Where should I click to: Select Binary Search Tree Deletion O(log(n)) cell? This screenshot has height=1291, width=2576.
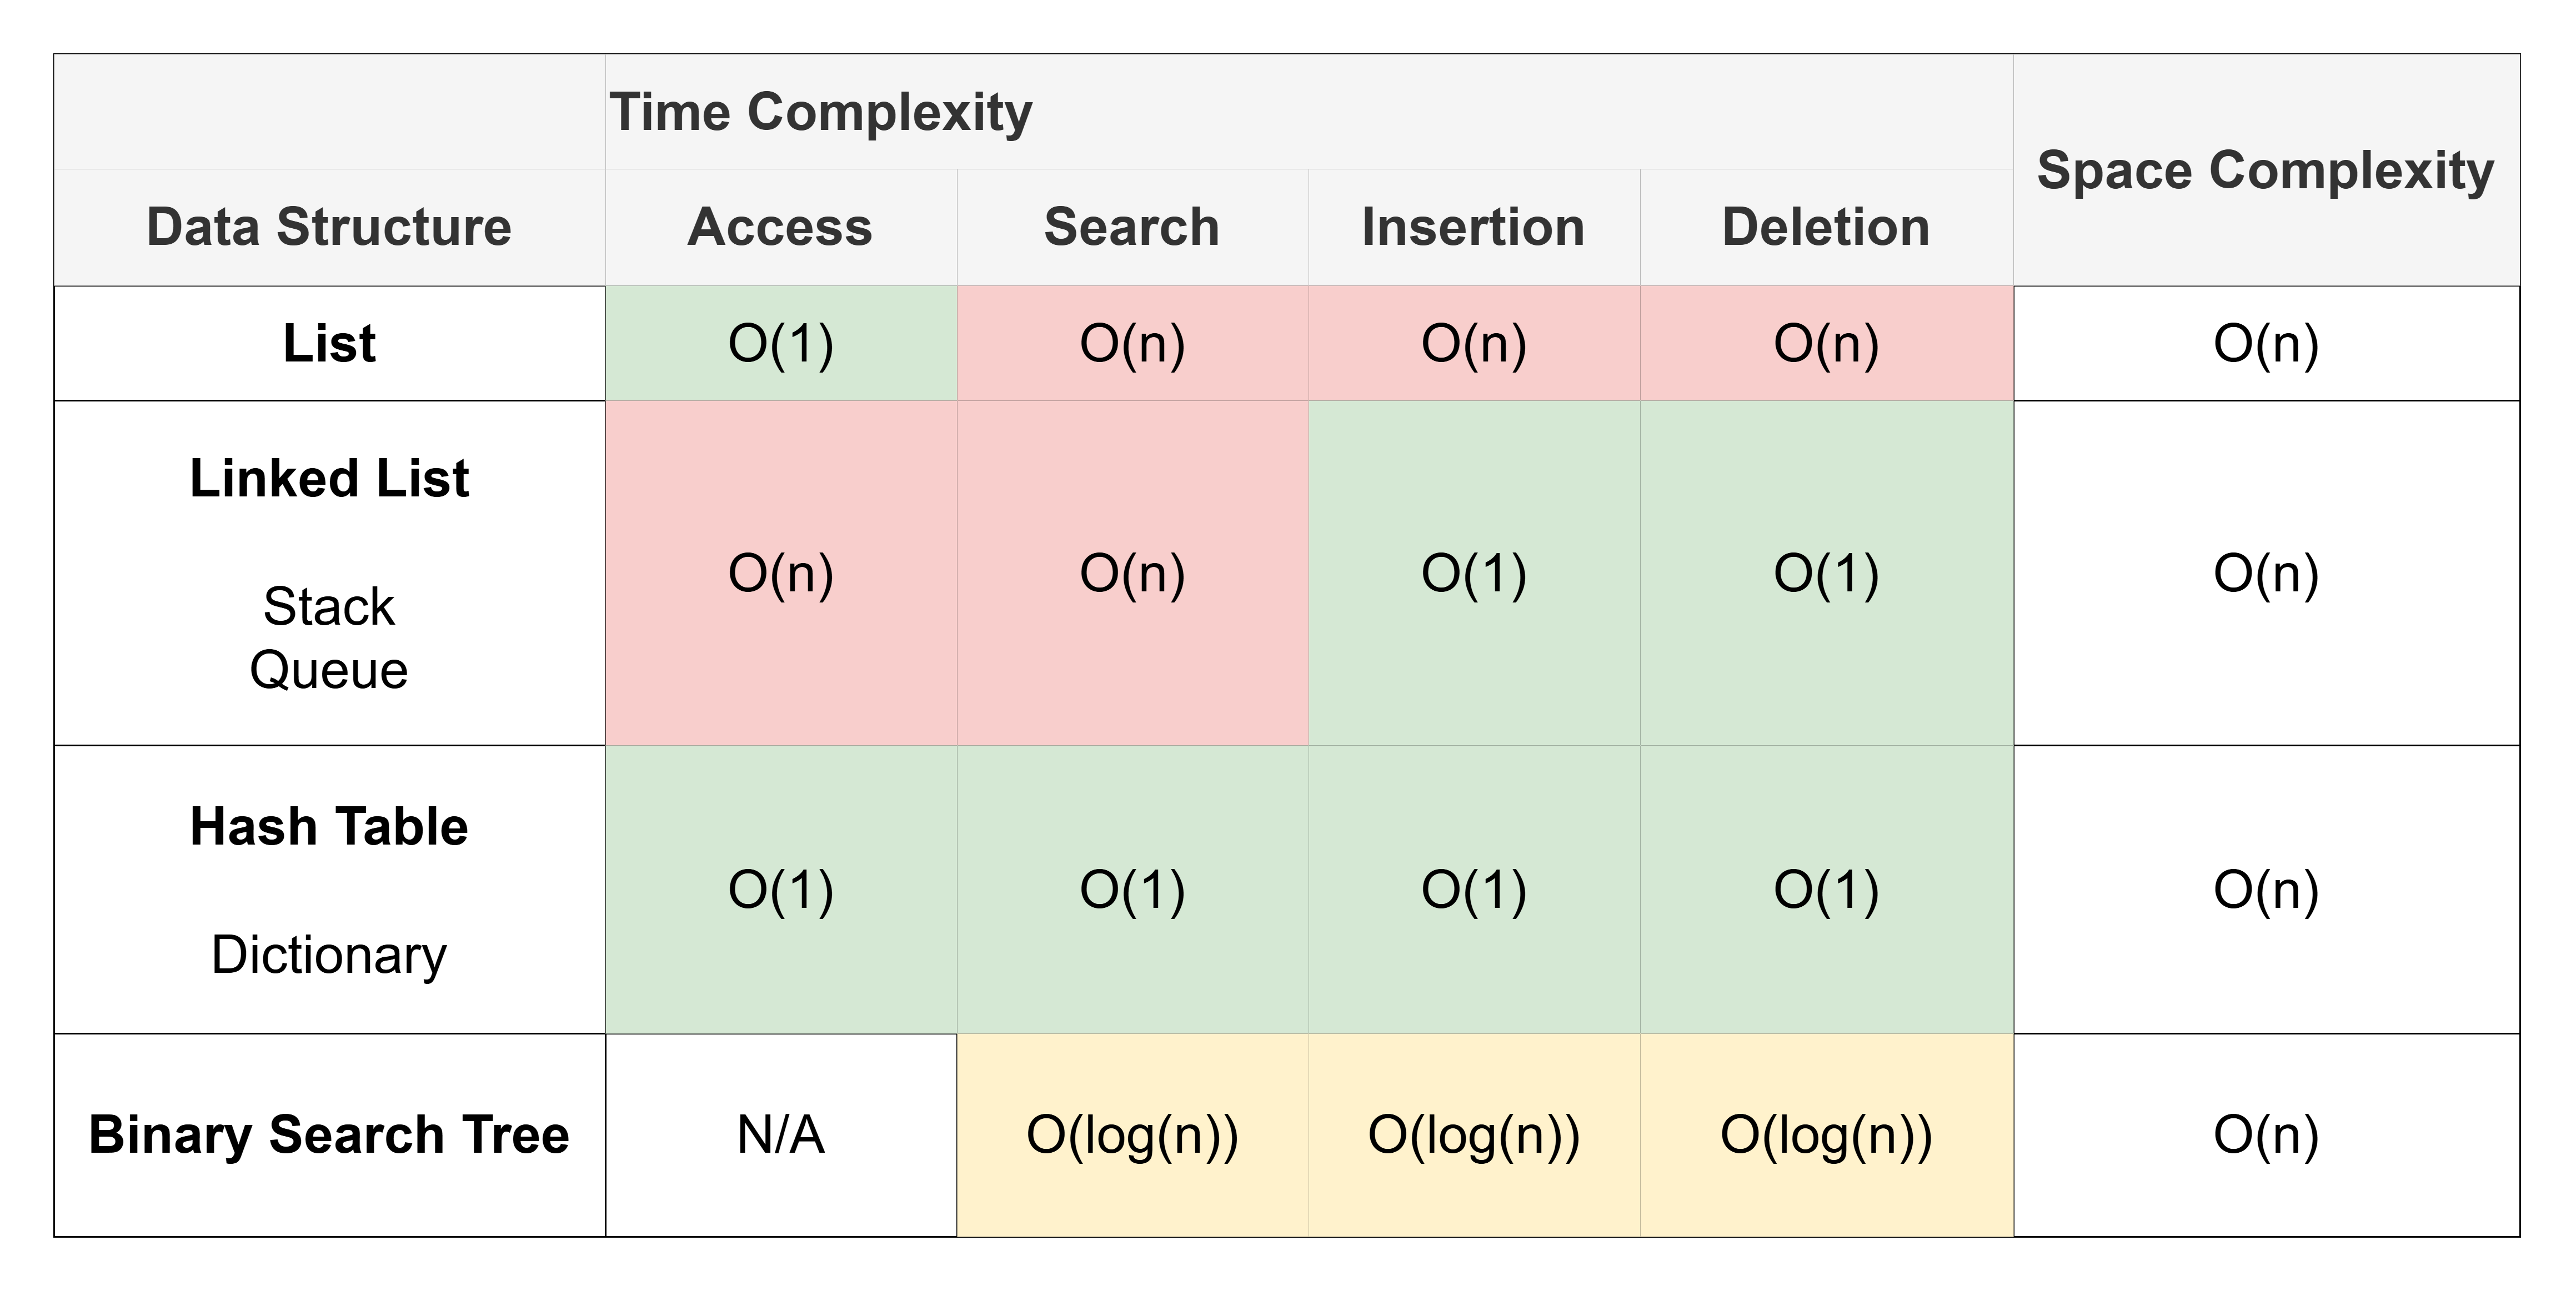tap(1825, 1135)
